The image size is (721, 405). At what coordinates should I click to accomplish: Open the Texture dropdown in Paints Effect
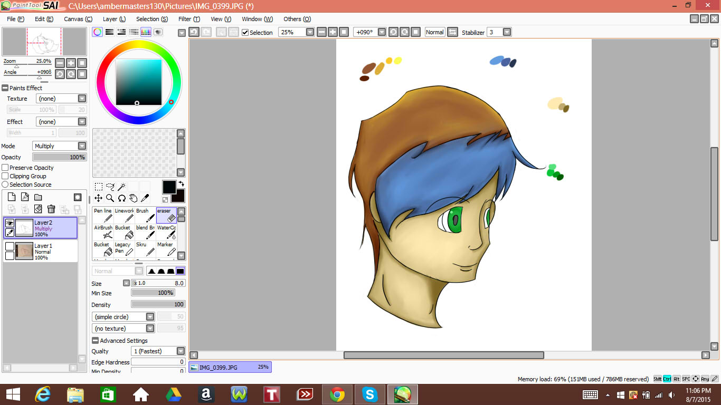(x=61, y=99)
